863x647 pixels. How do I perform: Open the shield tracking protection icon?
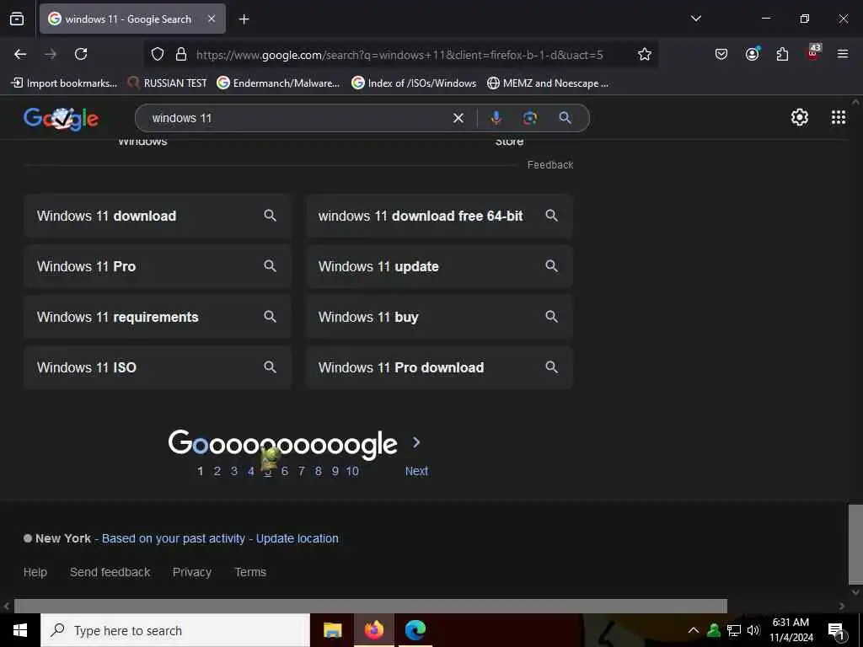(158, 55)
